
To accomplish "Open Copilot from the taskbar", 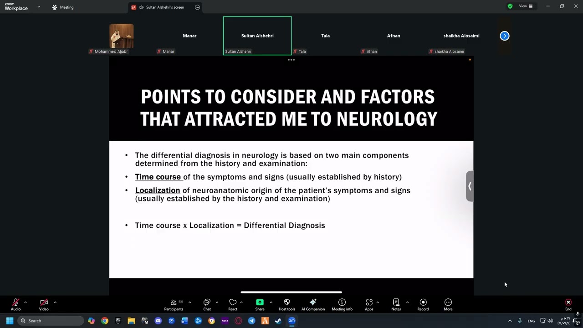I will tap(92, 321).
